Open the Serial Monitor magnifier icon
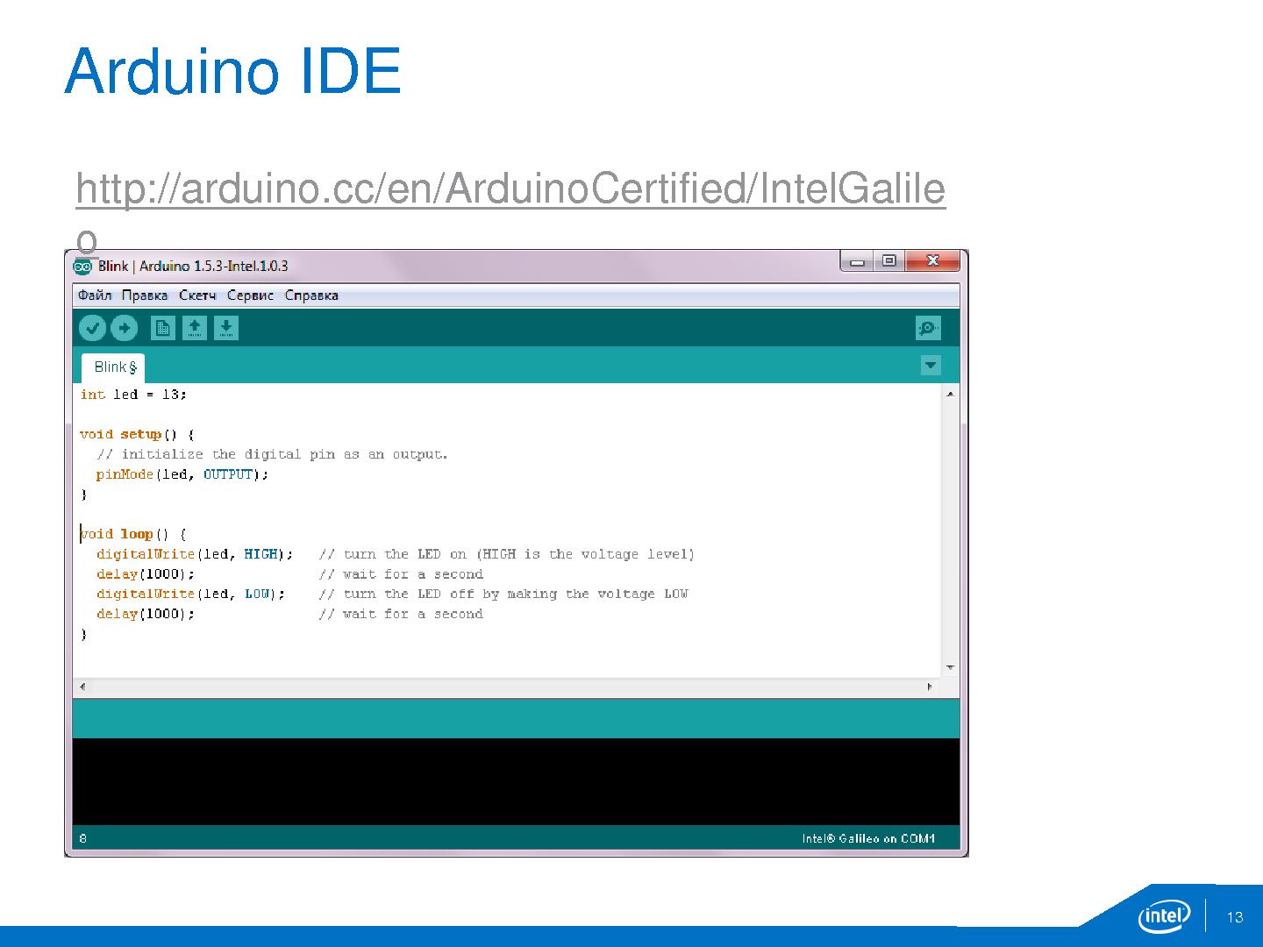The height and width of the screenshot is (947, 1263). point(928,328)
